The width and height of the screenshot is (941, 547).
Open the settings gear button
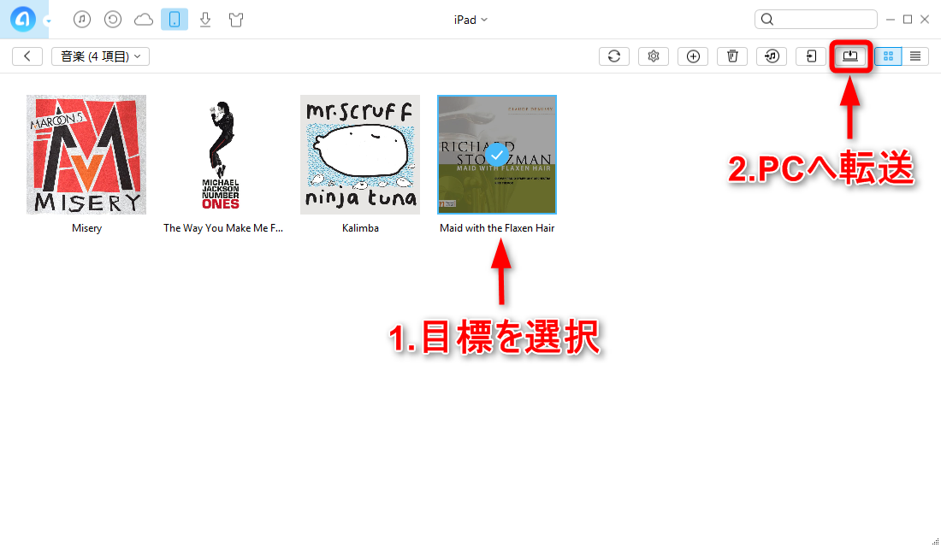654,56
